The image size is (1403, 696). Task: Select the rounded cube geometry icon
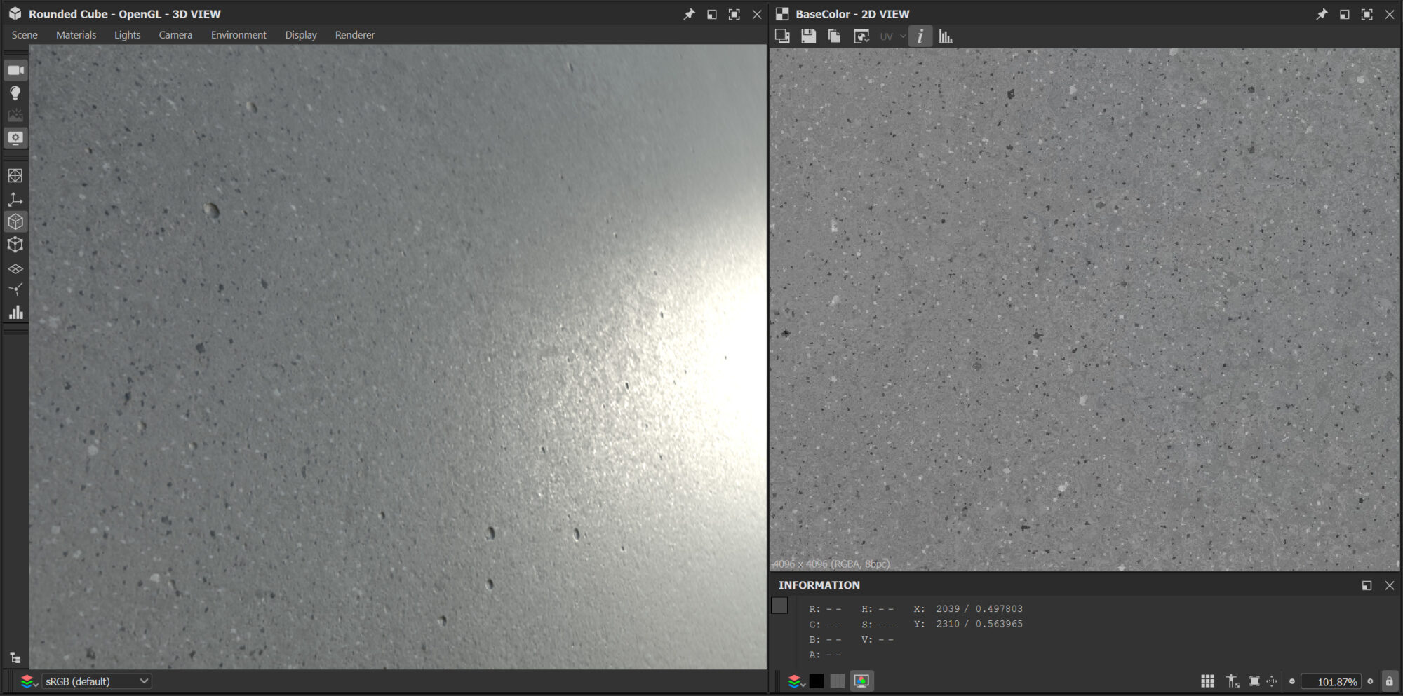[x=15, y=221]
